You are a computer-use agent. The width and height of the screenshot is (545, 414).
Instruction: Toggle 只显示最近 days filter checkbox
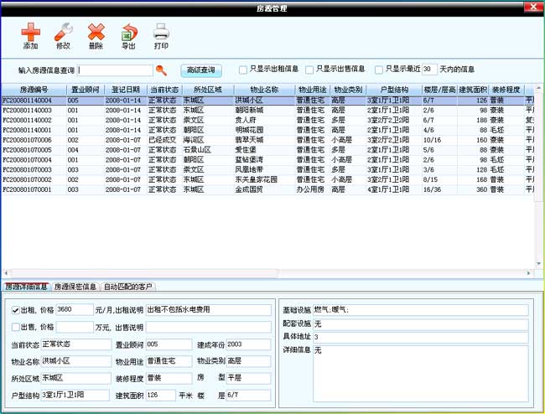pyautogui.click(x=378, y=70)
